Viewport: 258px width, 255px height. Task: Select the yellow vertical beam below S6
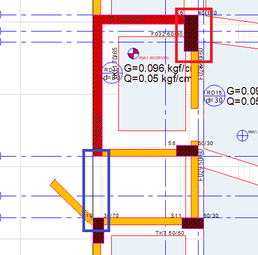[195, 80]
